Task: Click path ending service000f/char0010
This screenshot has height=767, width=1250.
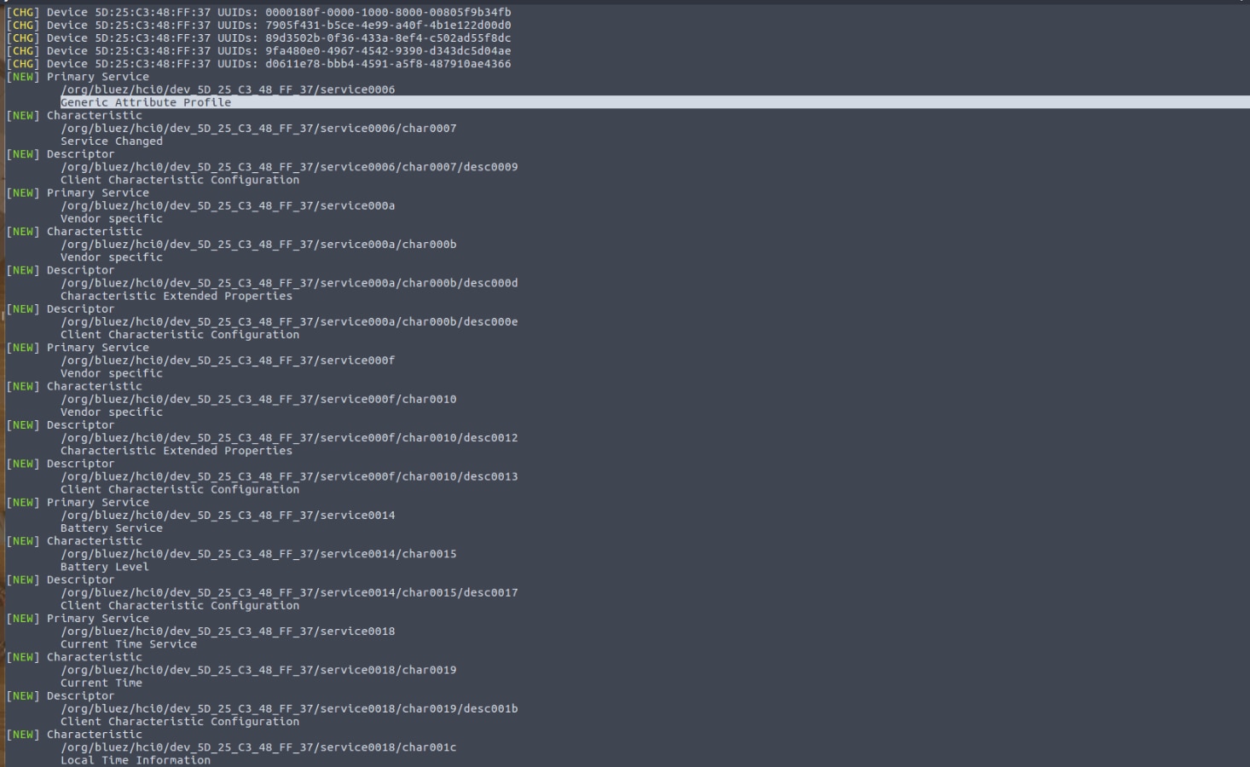Action: click(258, 399)
